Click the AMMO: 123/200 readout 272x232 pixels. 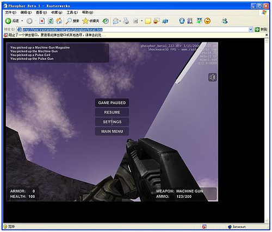[174, 197]
